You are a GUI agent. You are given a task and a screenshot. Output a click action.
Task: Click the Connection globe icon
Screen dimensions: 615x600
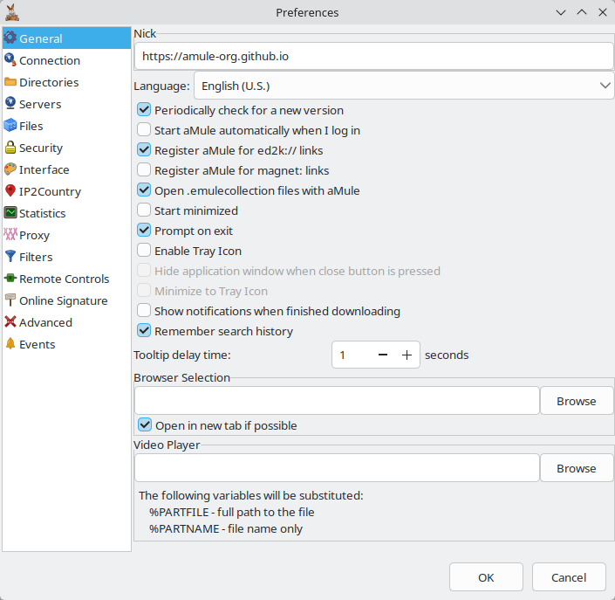[10, 59]
